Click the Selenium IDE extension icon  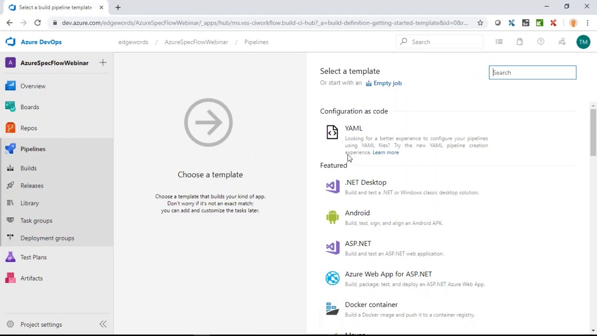(526, 22)
